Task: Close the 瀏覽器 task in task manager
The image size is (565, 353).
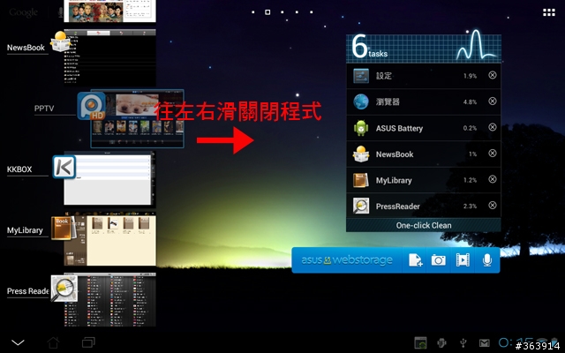Action: [x=493, y=101]
